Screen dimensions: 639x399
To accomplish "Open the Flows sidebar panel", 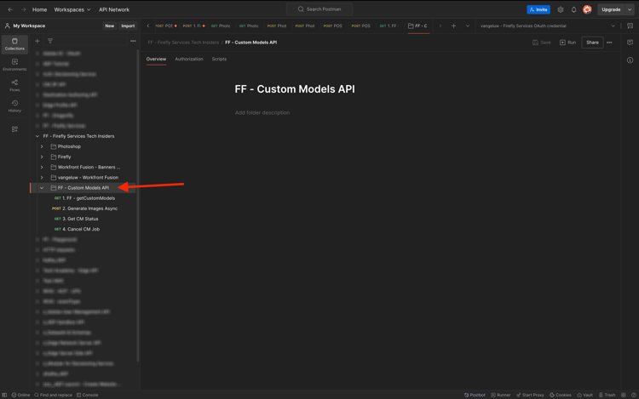I will pos(14,85).
